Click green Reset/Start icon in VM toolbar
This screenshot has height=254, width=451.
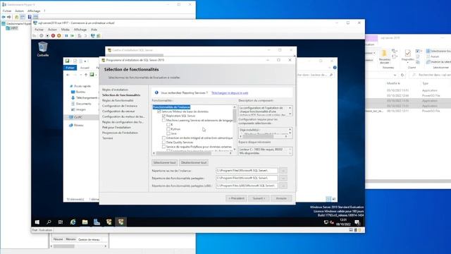72,36
